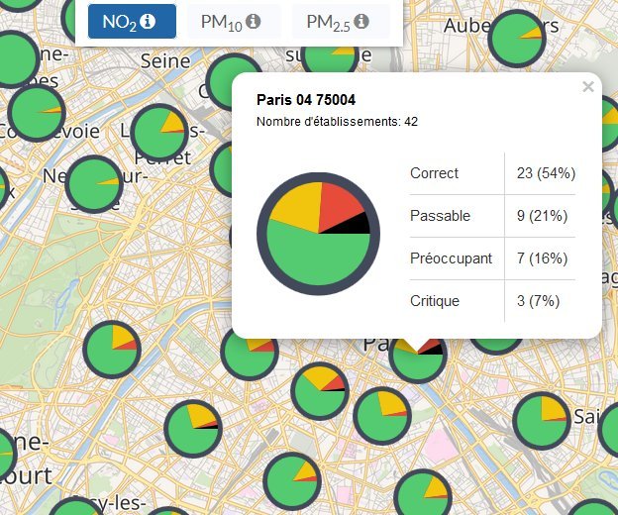Click the '9 (21%)' value
Screen dimensions: 618x515
coord(542,216)
